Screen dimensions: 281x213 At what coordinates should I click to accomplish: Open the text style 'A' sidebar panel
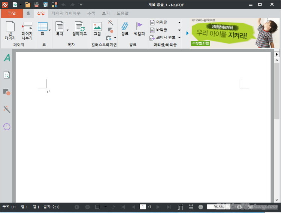click(7, 58)
